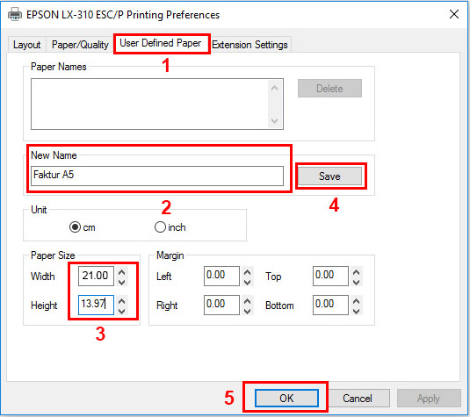Click the Paper Names list scroll up arrow
Screen dimensions: 470x417
click(x=274, y=88)
